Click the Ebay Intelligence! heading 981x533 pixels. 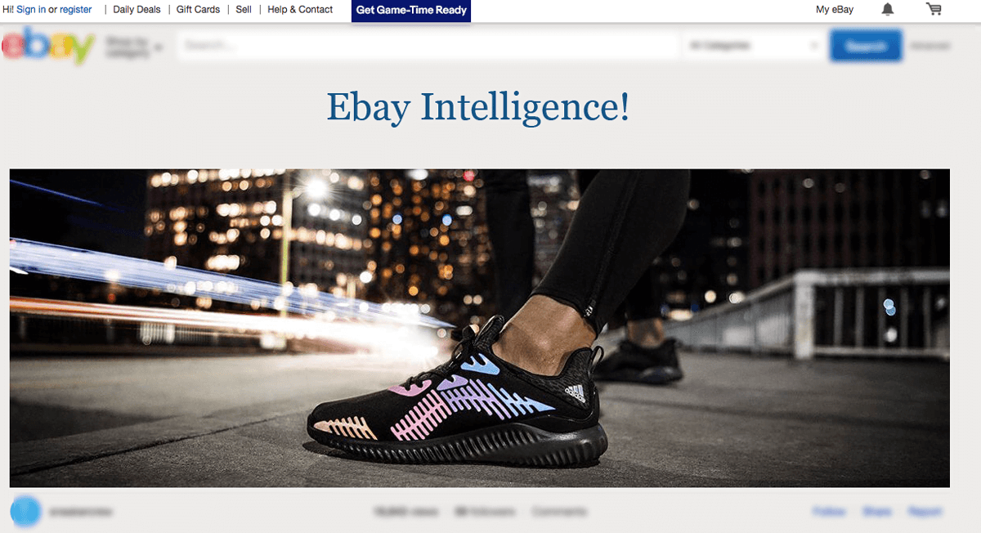click(x=478, y=107)
